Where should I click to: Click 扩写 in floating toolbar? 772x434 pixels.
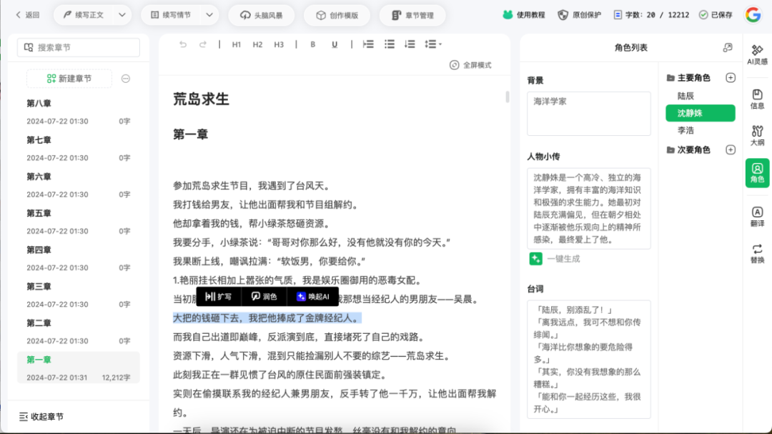tap(219, 297)
